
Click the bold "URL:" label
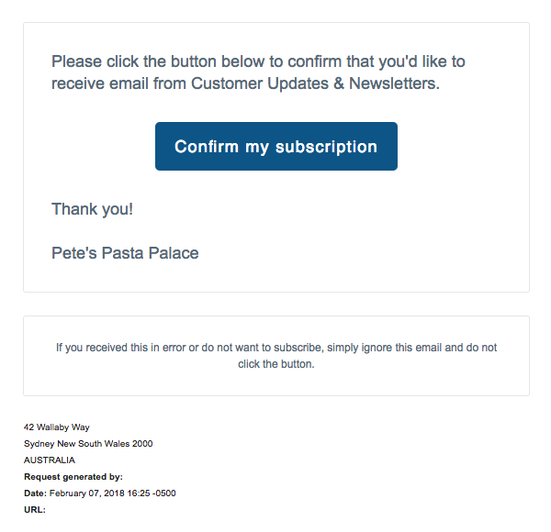click(35, 510)
